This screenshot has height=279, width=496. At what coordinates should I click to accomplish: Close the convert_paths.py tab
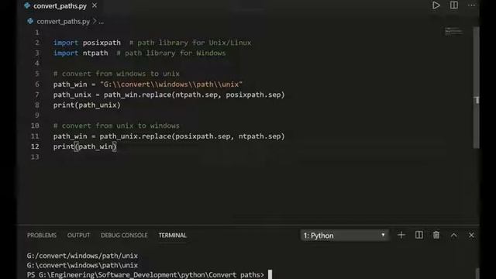point(95,5)
